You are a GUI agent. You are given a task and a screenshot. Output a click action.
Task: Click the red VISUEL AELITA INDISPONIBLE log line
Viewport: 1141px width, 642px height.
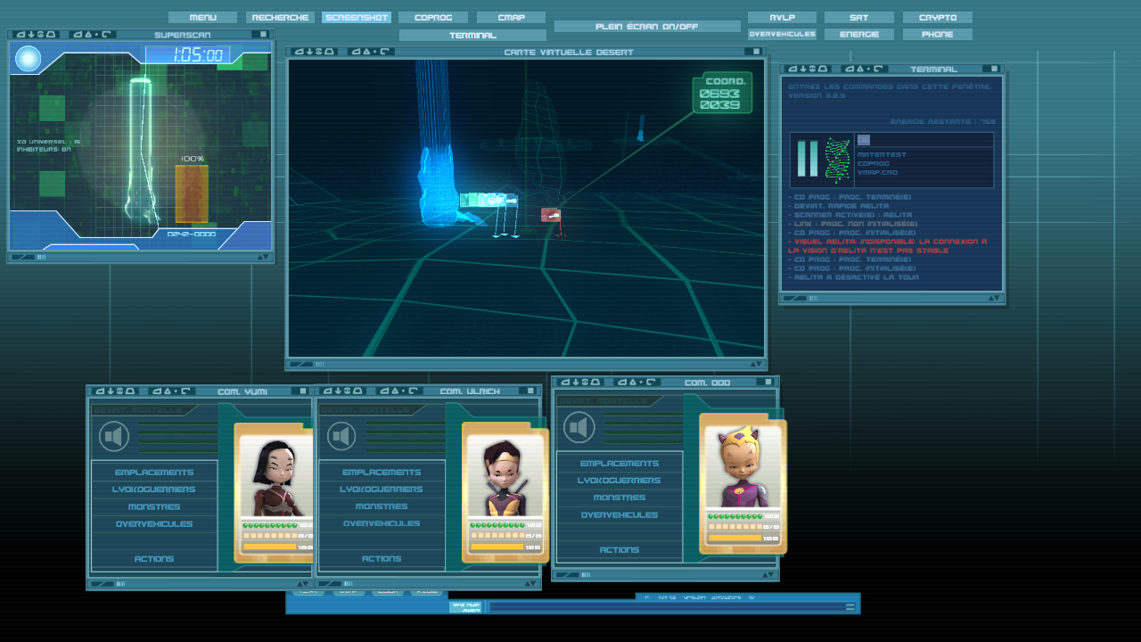(888, 246)
